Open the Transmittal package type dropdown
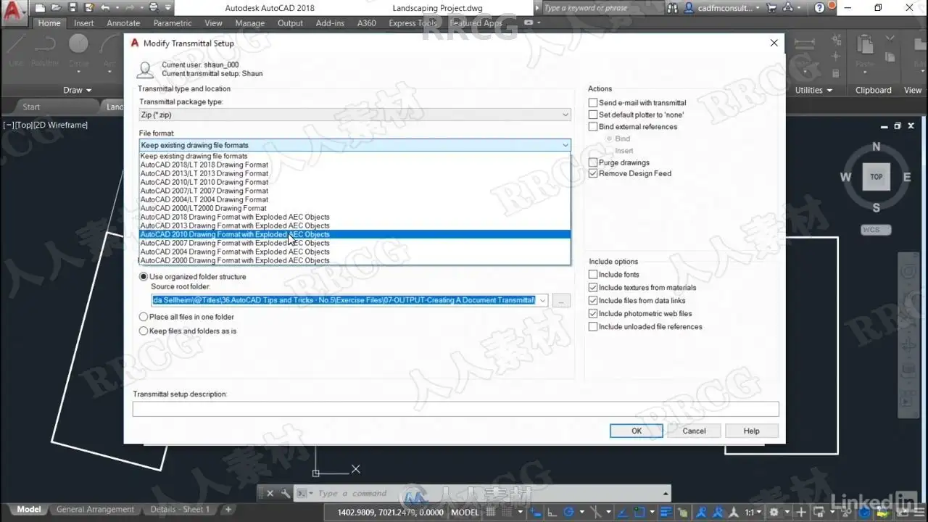This screenshot has width=928, height=522. tap(355, 115)
